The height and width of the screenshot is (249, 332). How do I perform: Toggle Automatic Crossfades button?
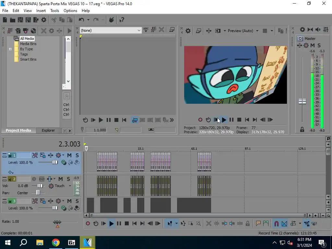click(284, 223)
